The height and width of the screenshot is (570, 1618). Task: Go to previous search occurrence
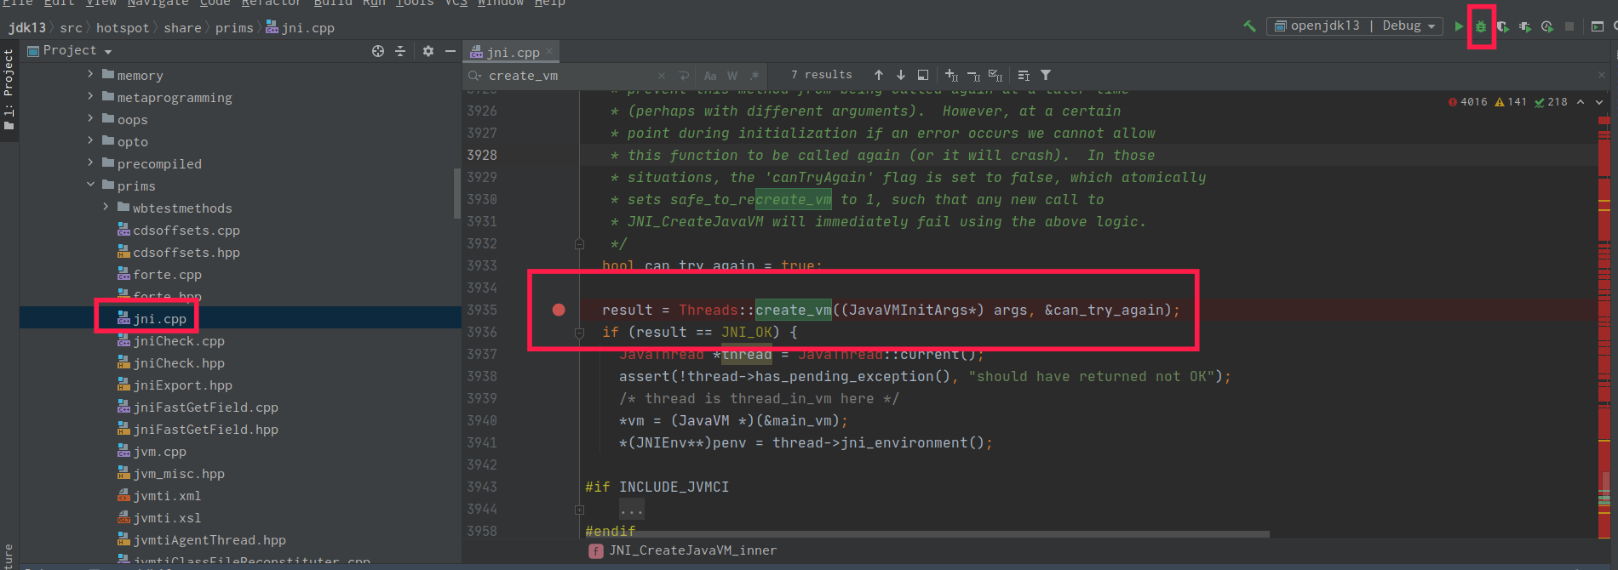pos(879,75)
